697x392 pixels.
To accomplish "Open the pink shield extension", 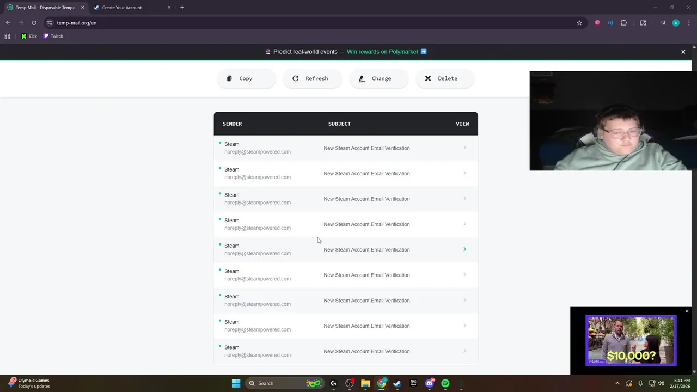I will click(x=597, y=23).
